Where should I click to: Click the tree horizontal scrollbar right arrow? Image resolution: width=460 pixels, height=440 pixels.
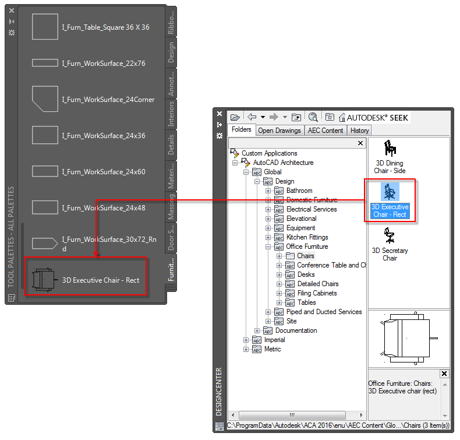coord(361,415)
